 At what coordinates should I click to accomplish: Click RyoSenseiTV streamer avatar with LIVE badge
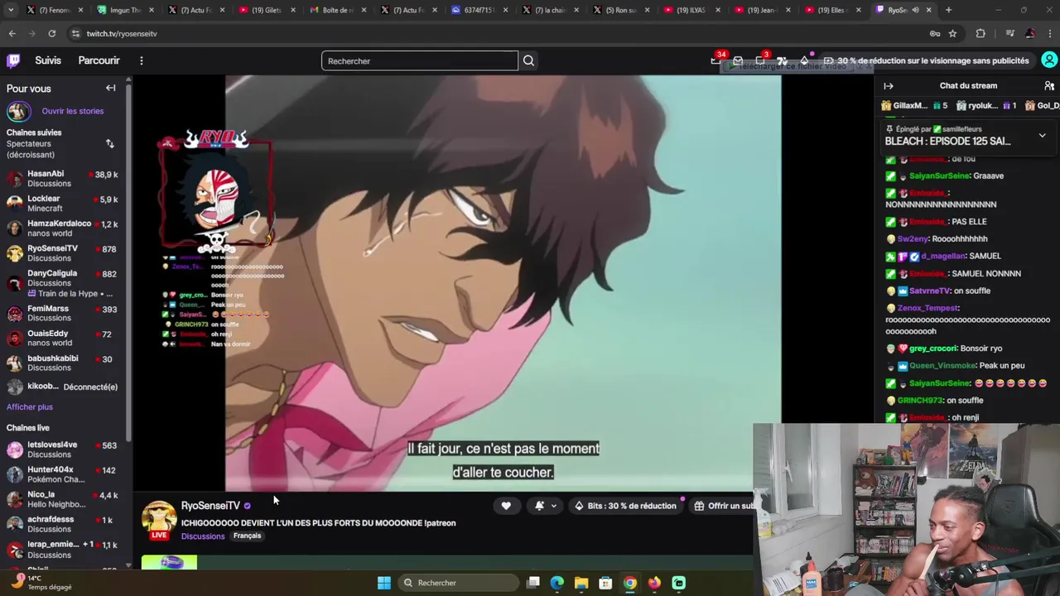click(x=159, y=519)
